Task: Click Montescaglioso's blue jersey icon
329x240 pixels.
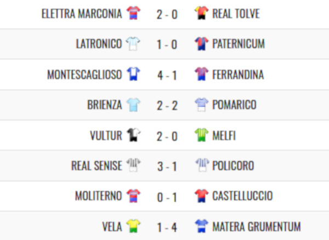Action: pyautogui.click(x=133, y=74)
